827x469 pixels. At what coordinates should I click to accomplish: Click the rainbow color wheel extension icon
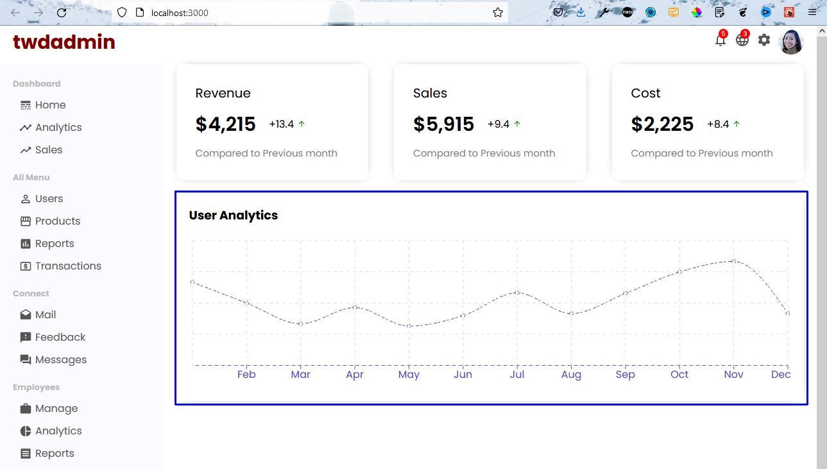pyautogui.click(x=697, y=12)
